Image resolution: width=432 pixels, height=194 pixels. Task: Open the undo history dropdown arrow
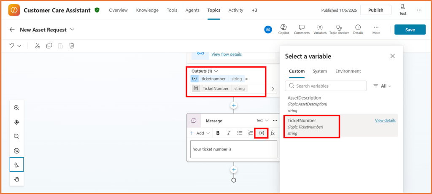pos(19,46)
